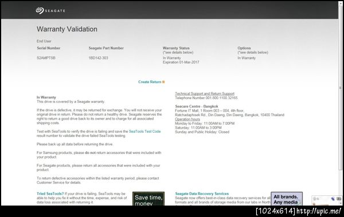344x217 pixels.
Task: Click the Warranty Validation heading
Action: pyautogui.click(x=67, y=29)
